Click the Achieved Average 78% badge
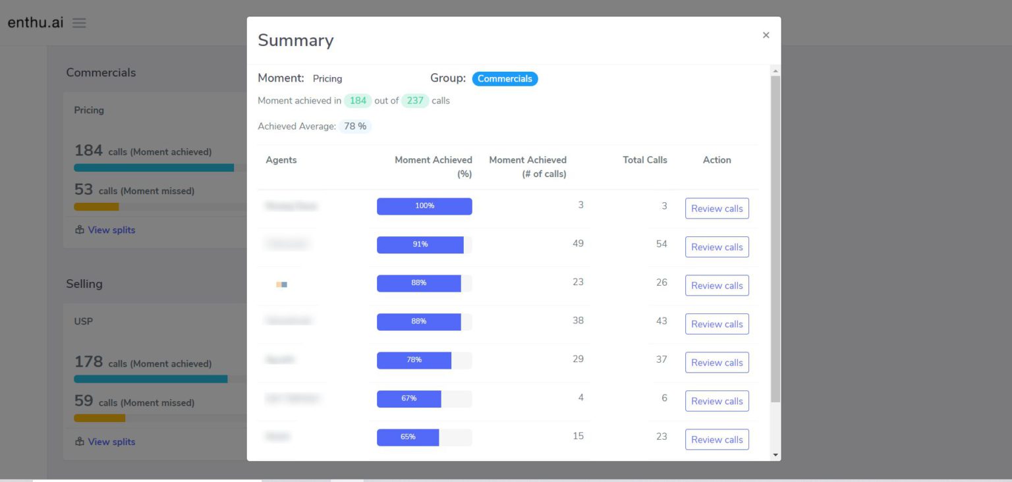Viewport: 1012px width, 482px height. pos(355,126)
